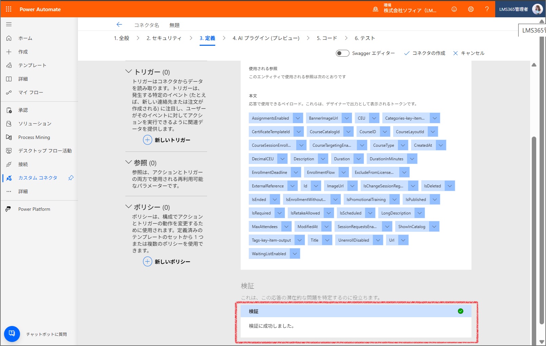Click the plus icon next to 作成

9,52
